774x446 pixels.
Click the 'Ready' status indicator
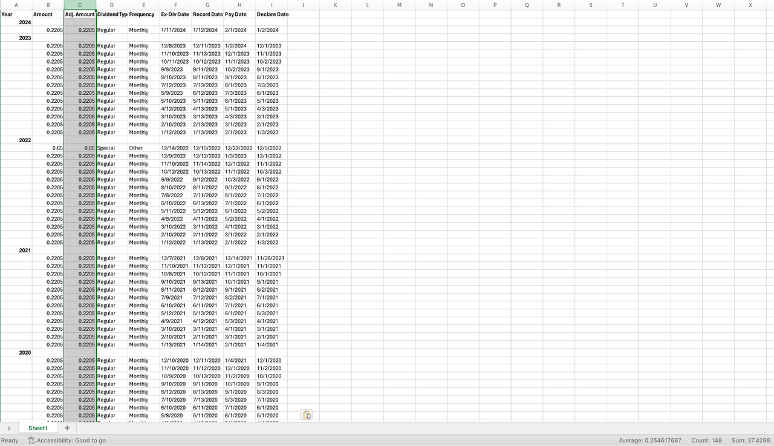click(10, 441)
